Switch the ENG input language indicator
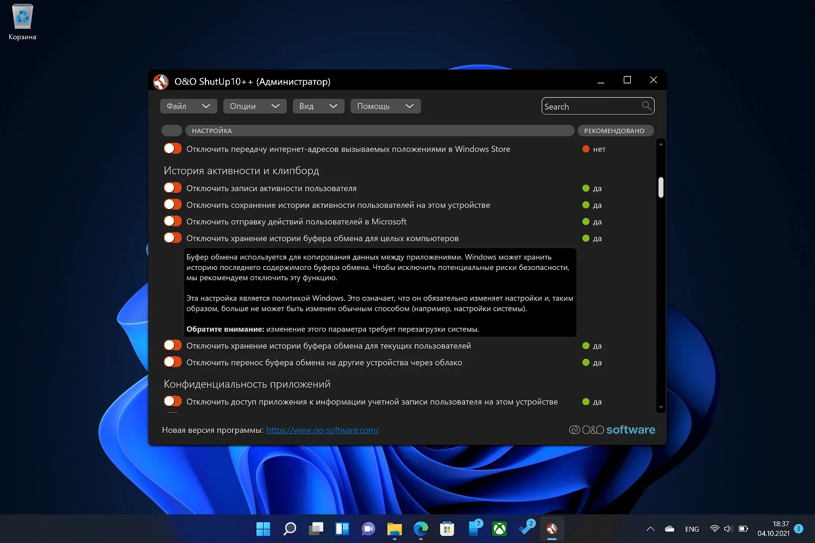 pos(692,529)
